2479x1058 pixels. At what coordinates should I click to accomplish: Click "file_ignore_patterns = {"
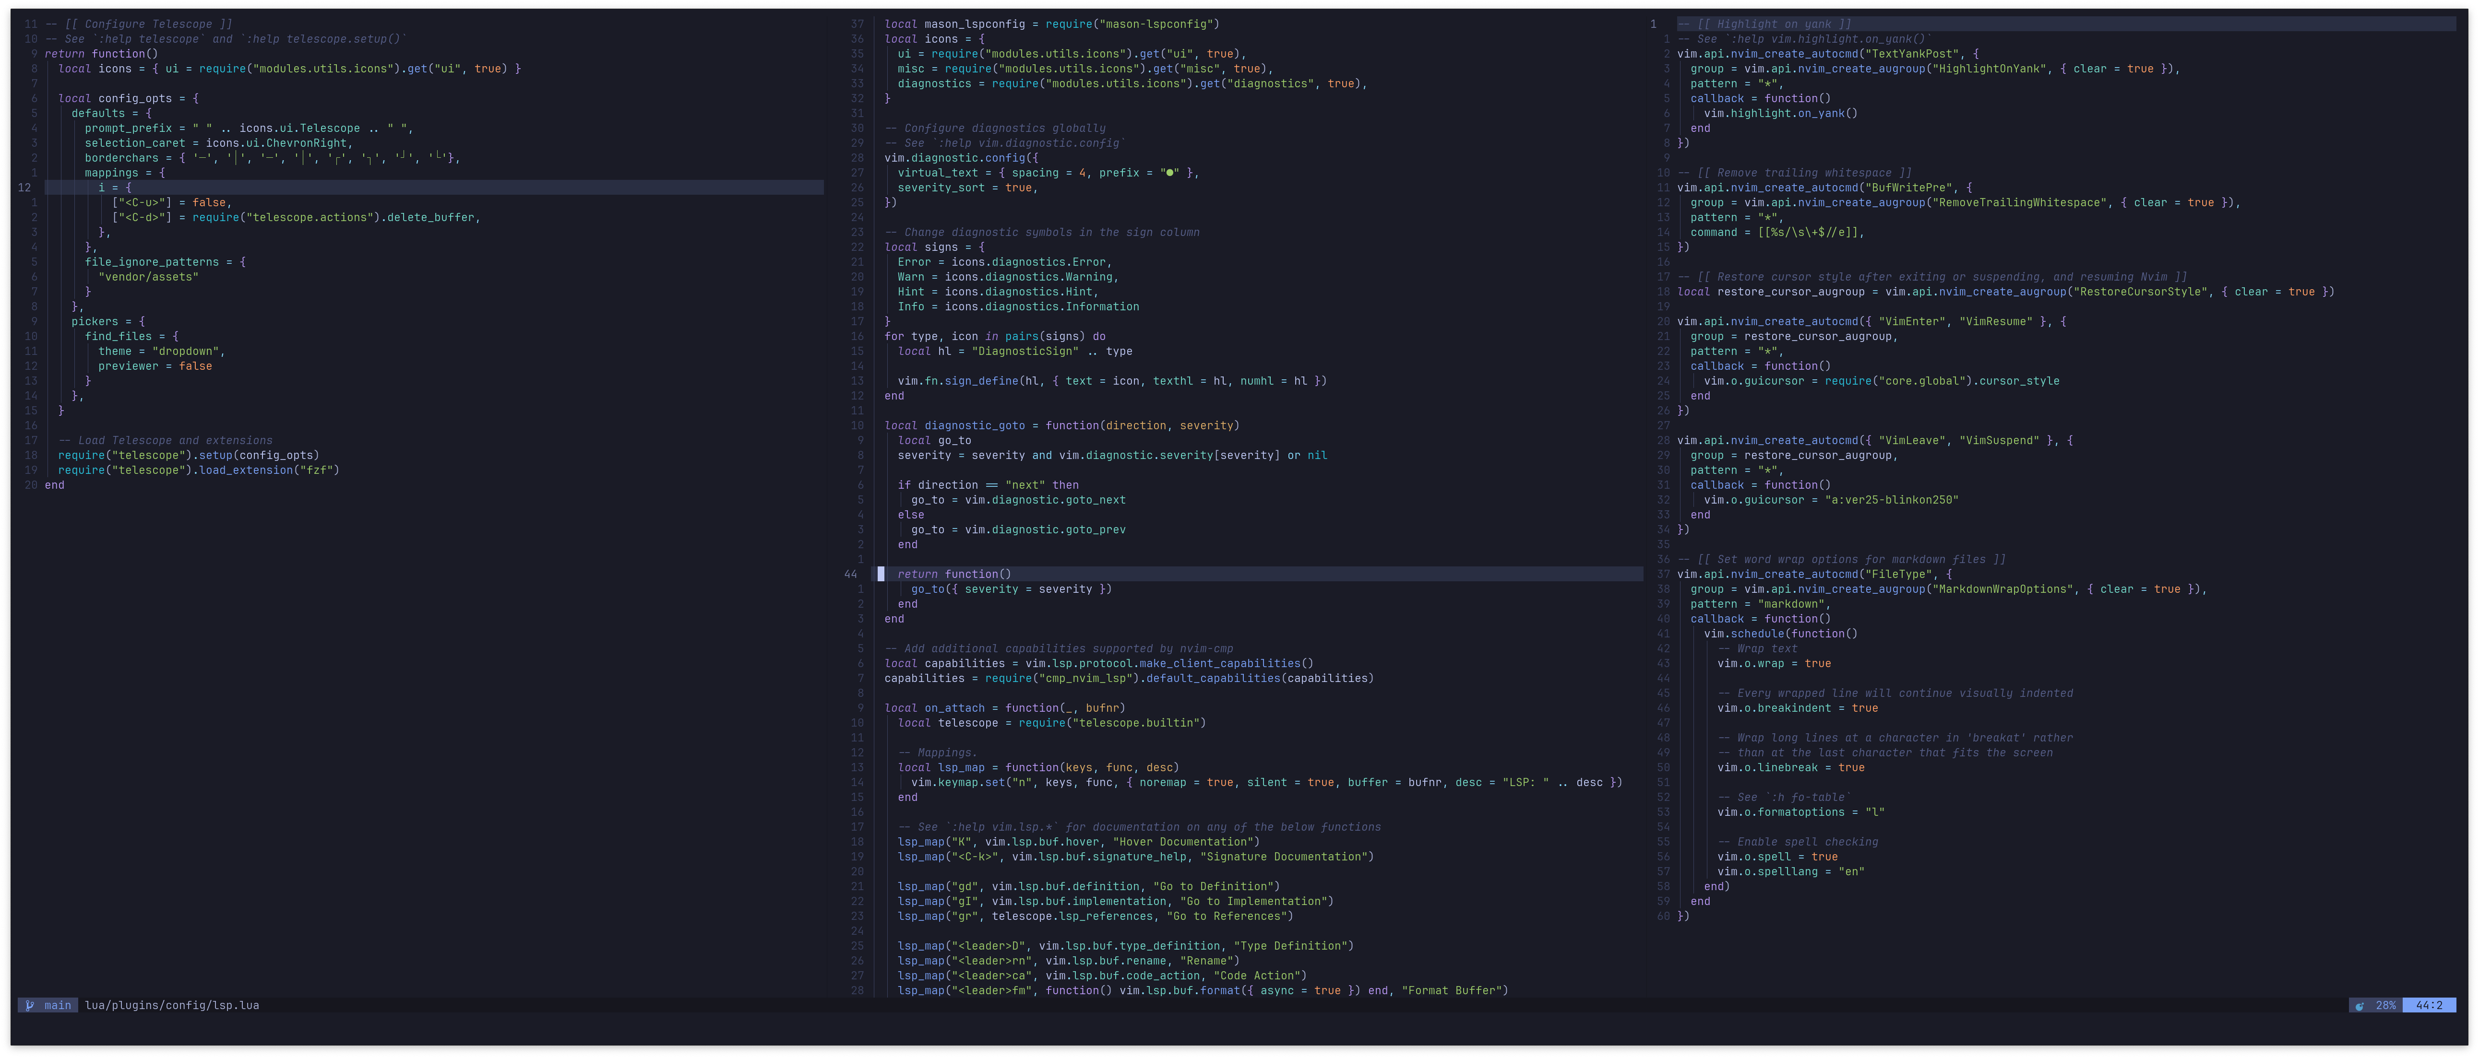pos(166,261)
